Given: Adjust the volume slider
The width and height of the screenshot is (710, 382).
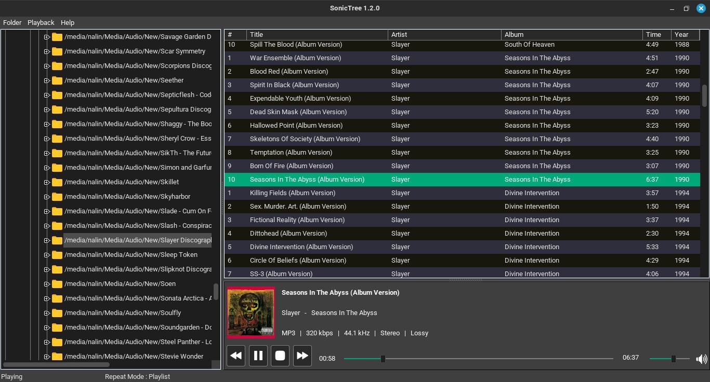Looking at the screenshot, I should (669, 359).
